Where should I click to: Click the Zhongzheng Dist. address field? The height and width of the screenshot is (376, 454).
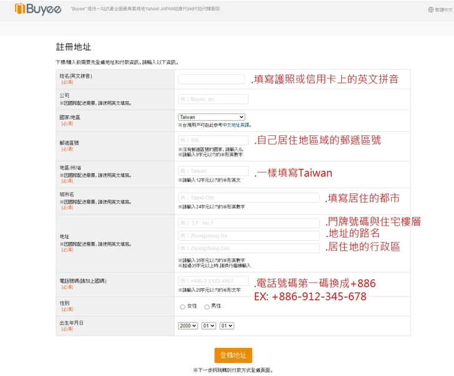pyautogui.click(x=248, y=248)
